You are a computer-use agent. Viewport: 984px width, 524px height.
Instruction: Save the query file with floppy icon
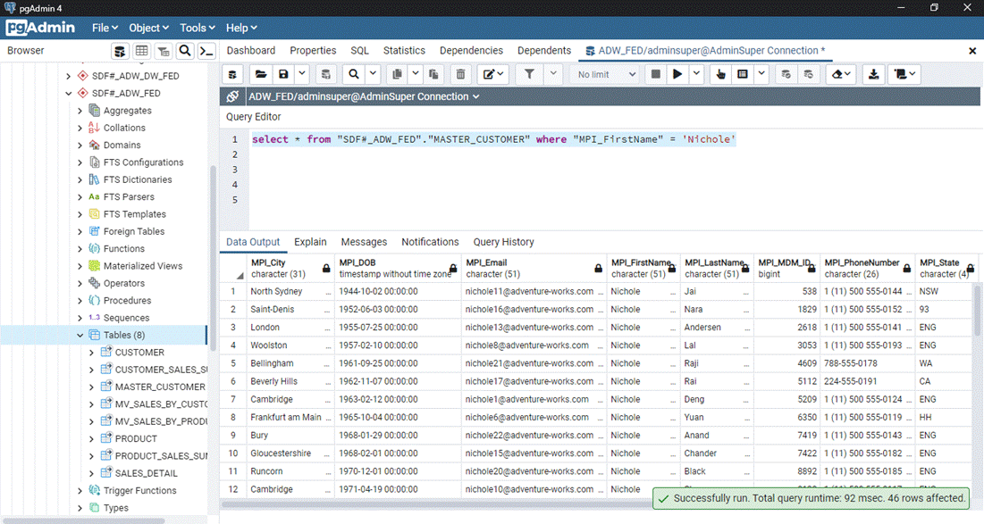[x=283, y=74]
